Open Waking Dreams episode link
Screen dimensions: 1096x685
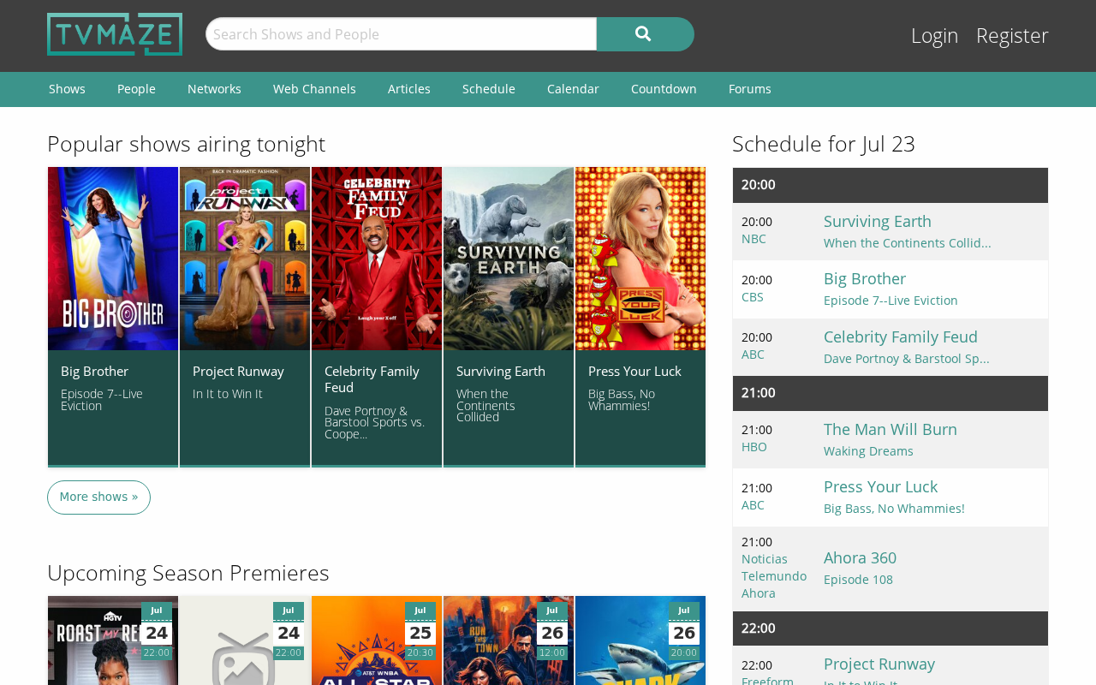(868, 451)
